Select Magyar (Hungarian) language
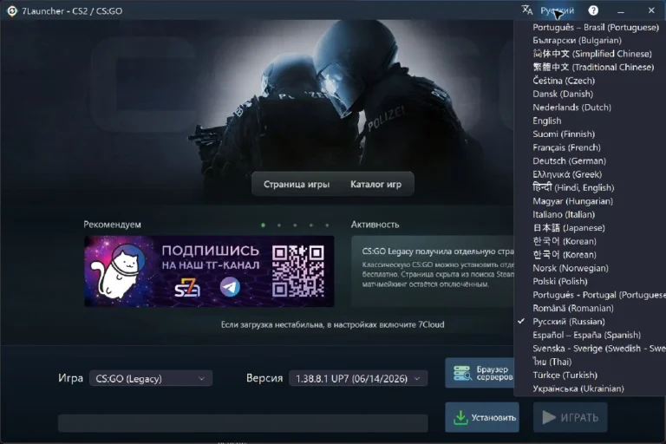The image size is (666, 444). tap(572, 201)
